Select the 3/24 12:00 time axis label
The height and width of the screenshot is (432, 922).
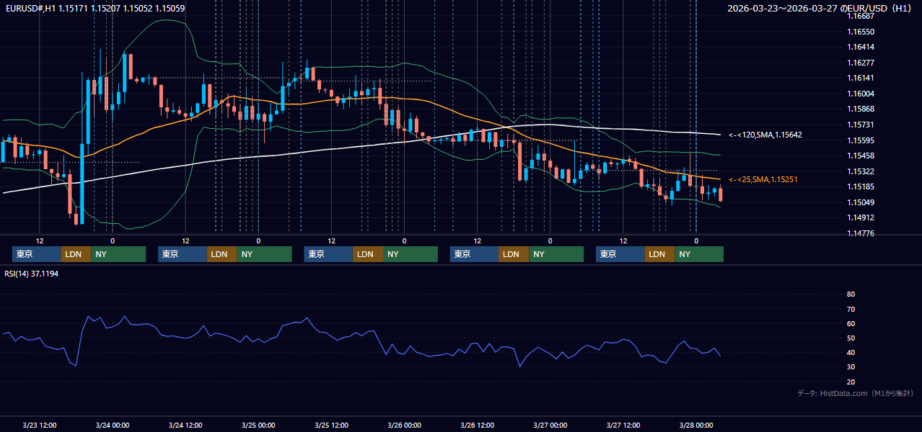pos(185,425)
